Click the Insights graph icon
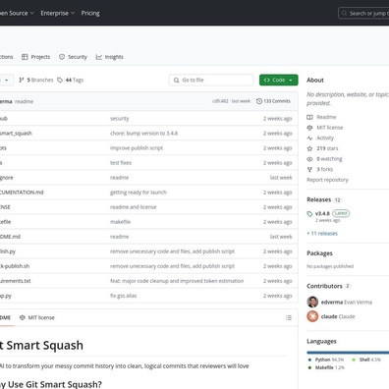 [x=99, y=57]
